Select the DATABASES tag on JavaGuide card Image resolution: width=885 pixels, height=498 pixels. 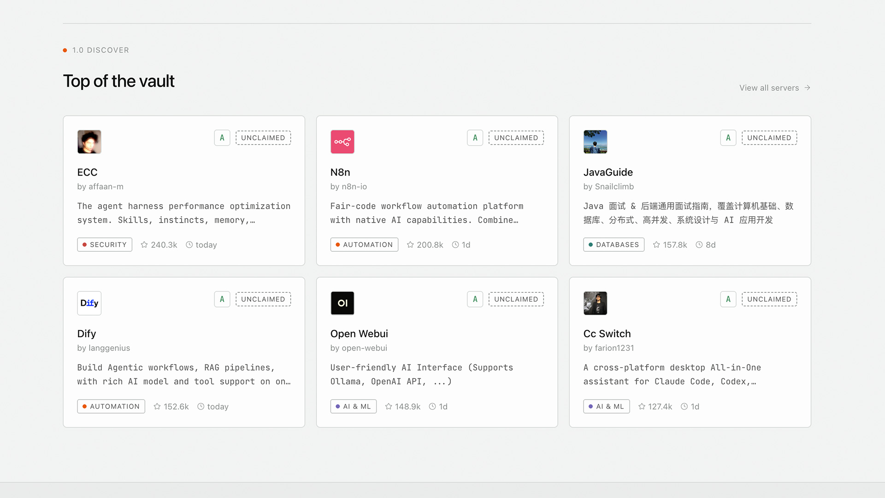tap(614, 245)
